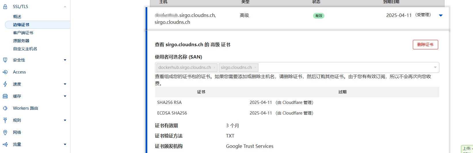Screen dimensions: 473x153
Task: Open the SAN hostname dropdown arrow
Action: 435,67
